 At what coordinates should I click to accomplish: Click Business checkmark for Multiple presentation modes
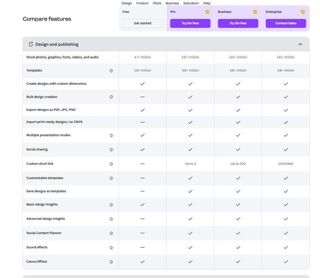click(x=238, y=135)
